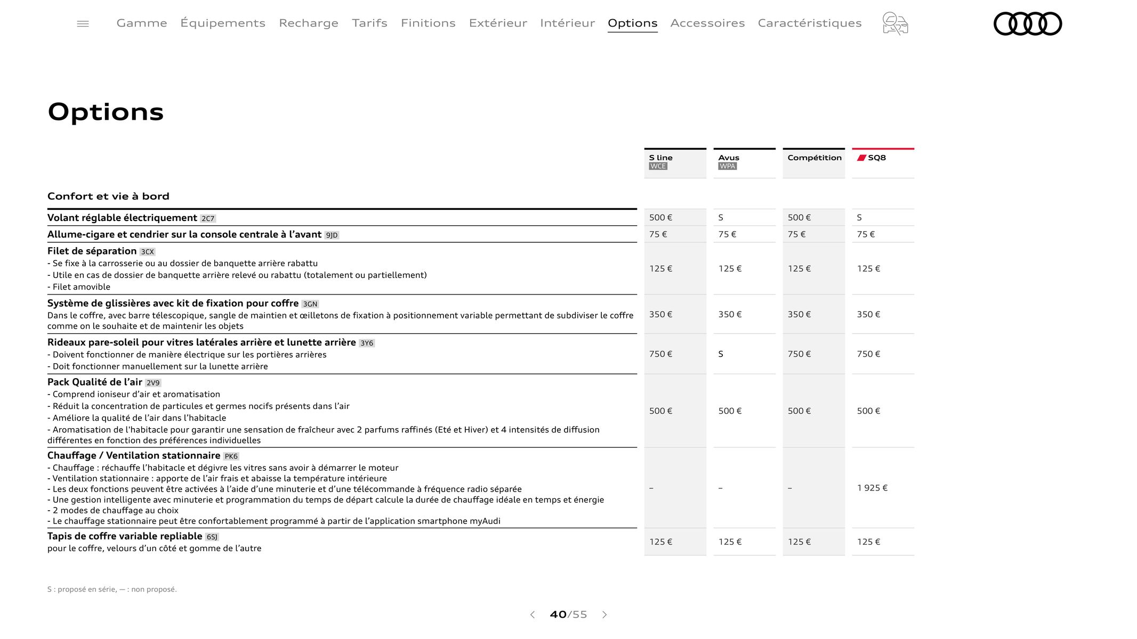Click 'Comprend ioniseur d'air et aromatisation' line
Viewport: 1137px width, 639px height.
point(134,394)
